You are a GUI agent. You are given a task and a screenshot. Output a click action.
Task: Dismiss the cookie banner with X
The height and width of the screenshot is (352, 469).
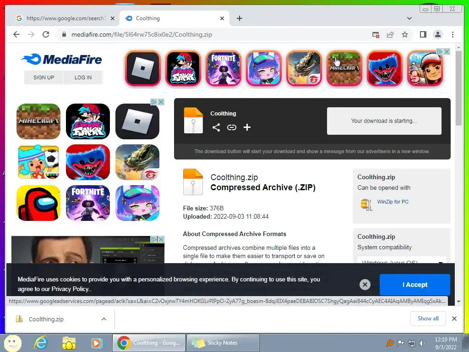point(365,285)
